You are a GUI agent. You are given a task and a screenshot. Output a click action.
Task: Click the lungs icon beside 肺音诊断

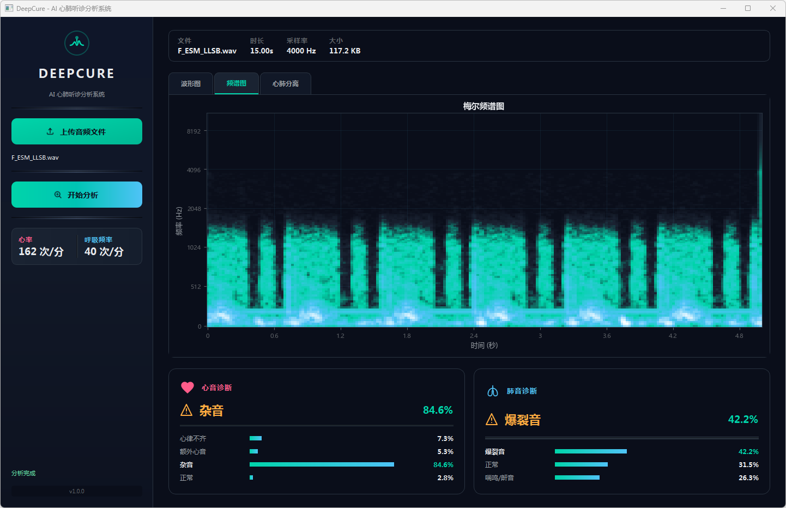tap(493, 391)
